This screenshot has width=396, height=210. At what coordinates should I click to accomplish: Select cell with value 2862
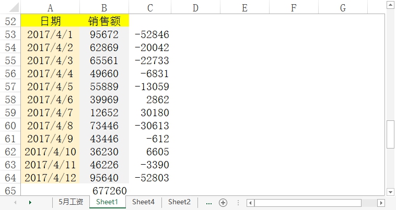click(150, 99)
